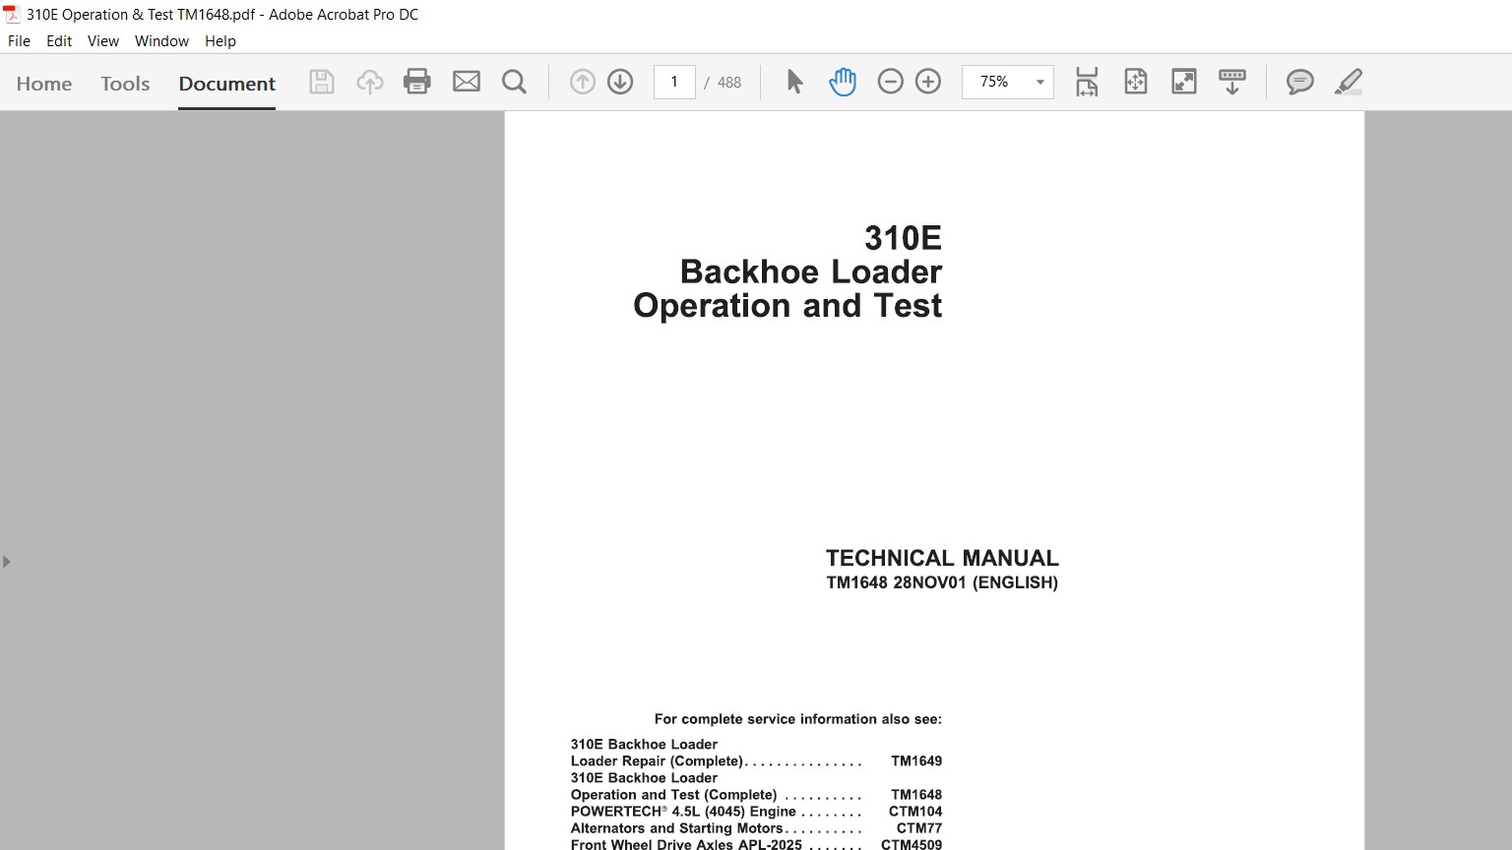
Task: Click 'Backhoe Loader' heading text
Action: tap(811, 272)
